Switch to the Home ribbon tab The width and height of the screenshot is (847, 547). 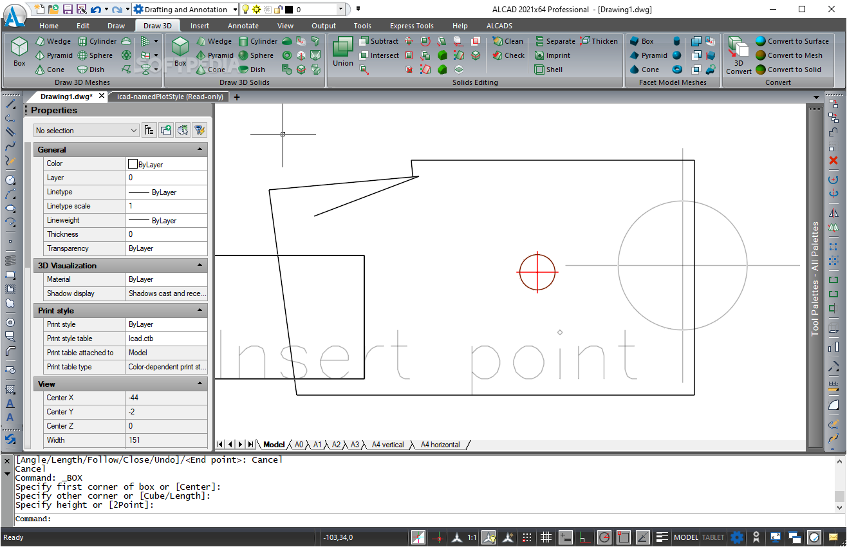pyautogui.click(x=49, y=26)
